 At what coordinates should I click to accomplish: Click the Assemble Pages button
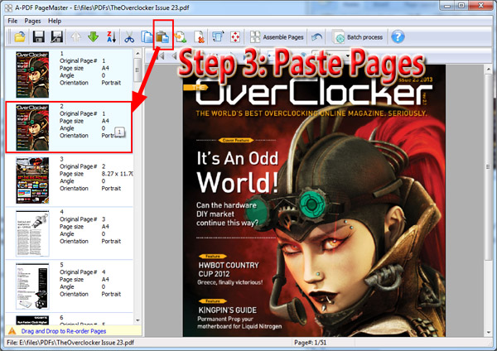click(277, 37)
